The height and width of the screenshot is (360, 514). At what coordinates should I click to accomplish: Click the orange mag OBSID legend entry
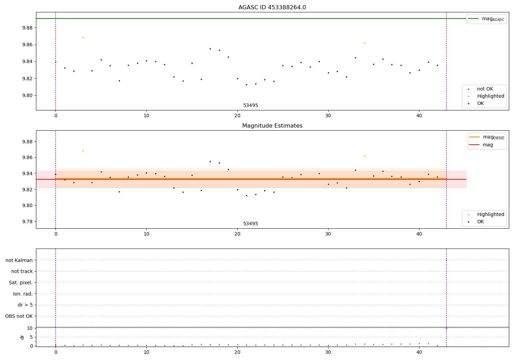coord(487,137)
